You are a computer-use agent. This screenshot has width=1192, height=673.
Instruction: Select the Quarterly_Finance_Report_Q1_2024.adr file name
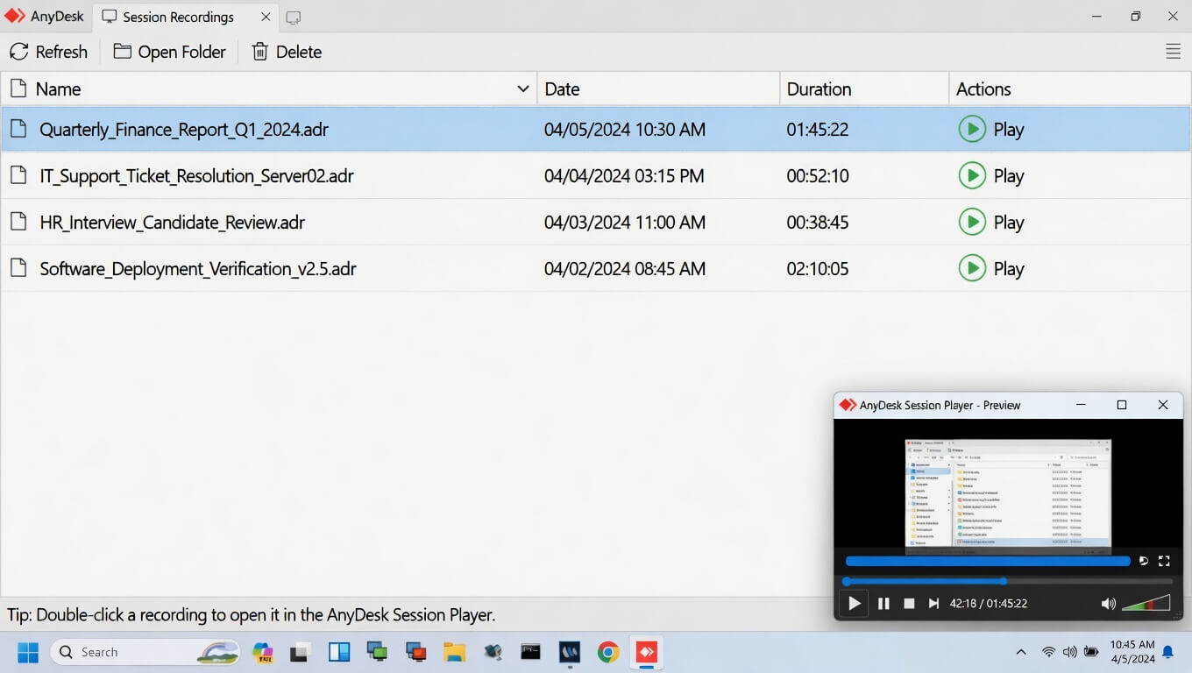tap(184, 130)
